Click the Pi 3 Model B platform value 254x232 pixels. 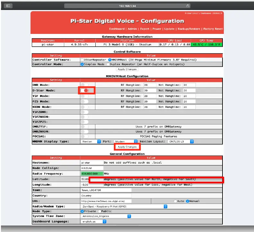[127, 44]
